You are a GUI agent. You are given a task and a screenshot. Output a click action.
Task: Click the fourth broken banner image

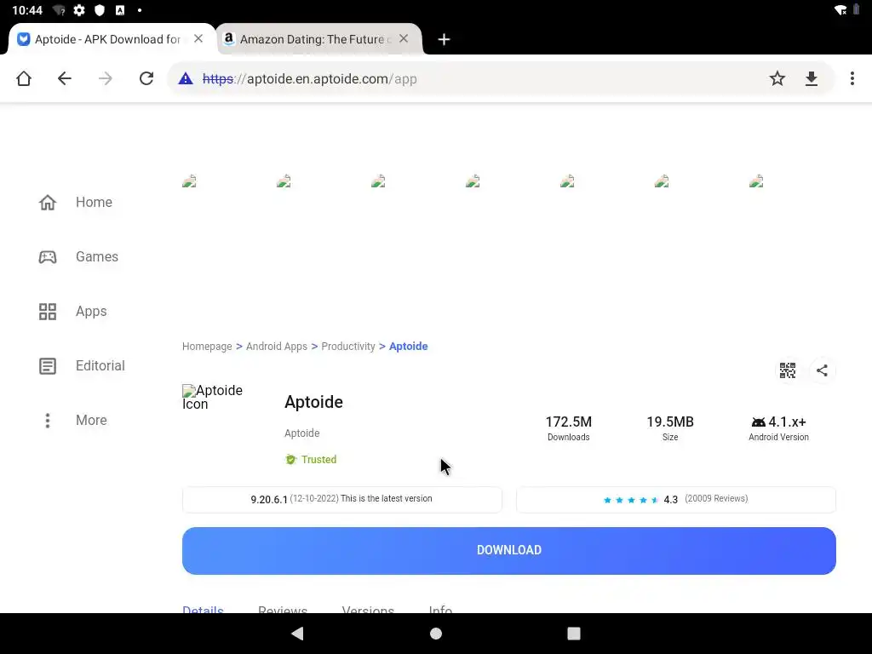(473, 181)
